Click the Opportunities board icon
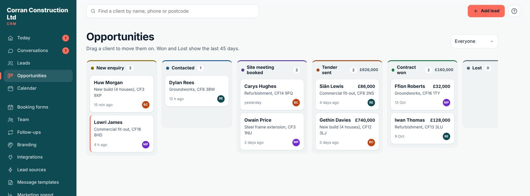 [11, 76]
